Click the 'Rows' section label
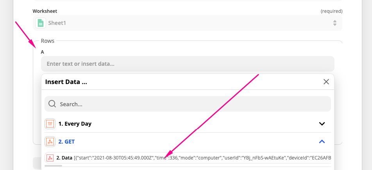372x170 pixels. click(x=48, y=41)
